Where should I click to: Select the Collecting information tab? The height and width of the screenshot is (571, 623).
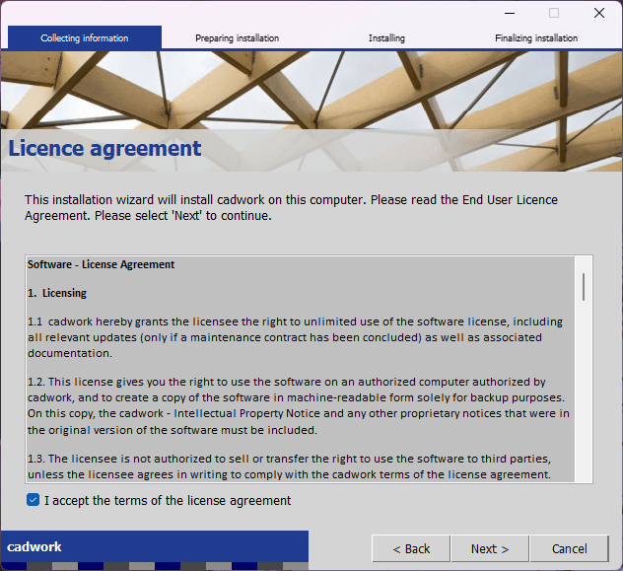[85, 38]
